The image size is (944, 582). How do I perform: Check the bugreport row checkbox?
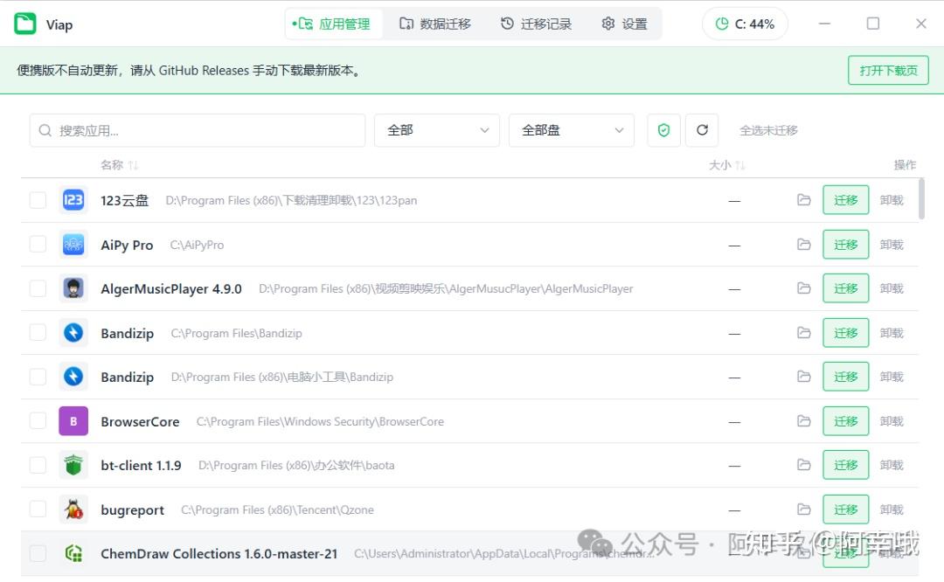point(38,509)
